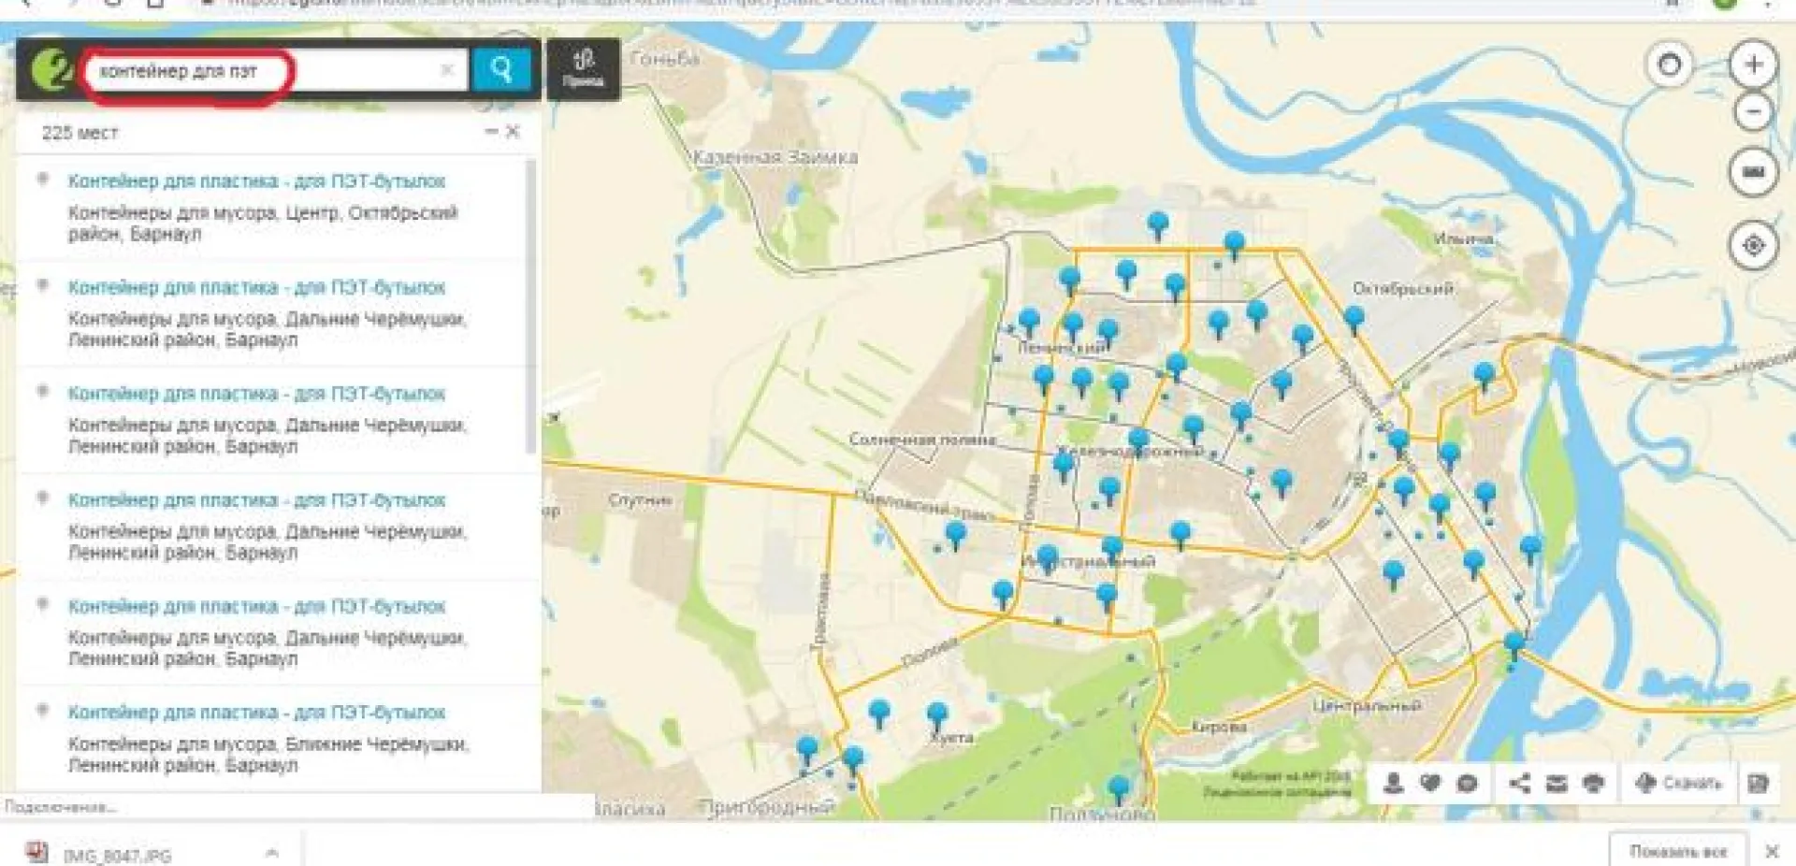Open the route planner button
1796x866 pixels.
[x=583, y=68]
